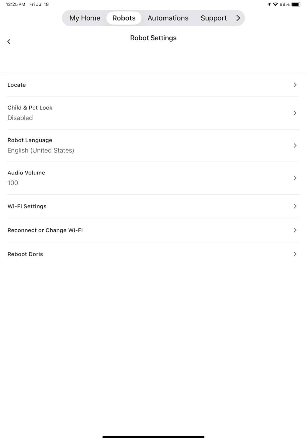Show more tabs with right arrow
Image resolution: width=307 pixels, height=441 pixels.
pos(238,18)
